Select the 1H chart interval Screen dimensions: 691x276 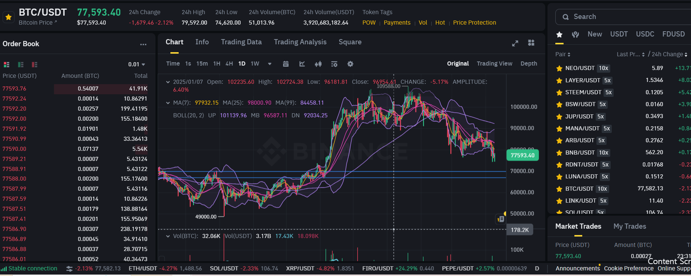coord(216,64)
